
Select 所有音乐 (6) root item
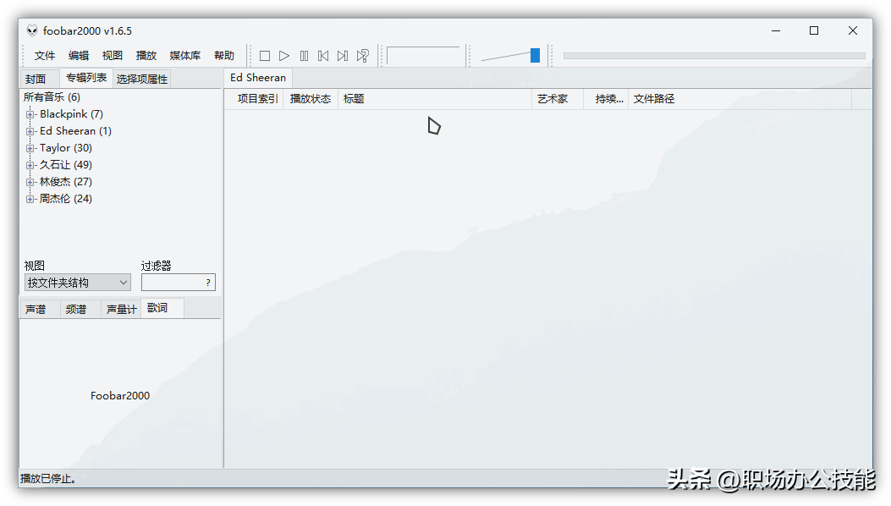52,97
